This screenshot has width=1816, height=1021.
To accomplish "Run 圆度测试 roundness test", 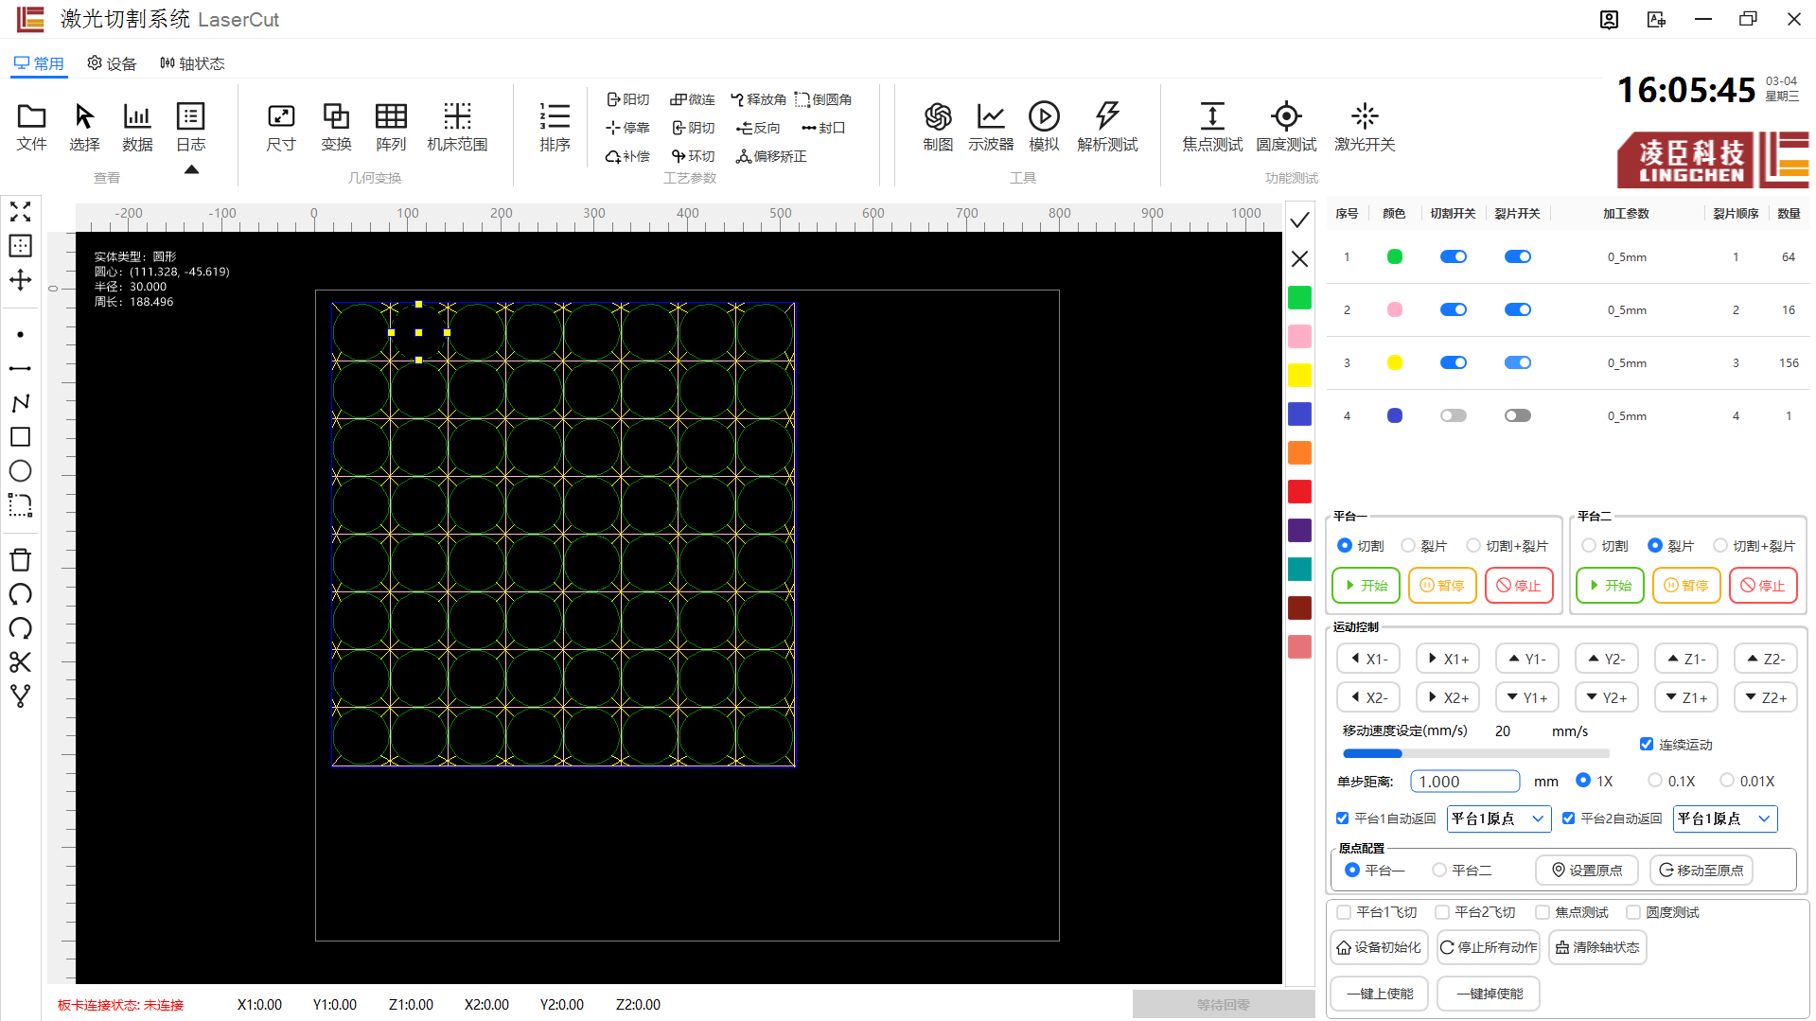I will [1286, 127].
